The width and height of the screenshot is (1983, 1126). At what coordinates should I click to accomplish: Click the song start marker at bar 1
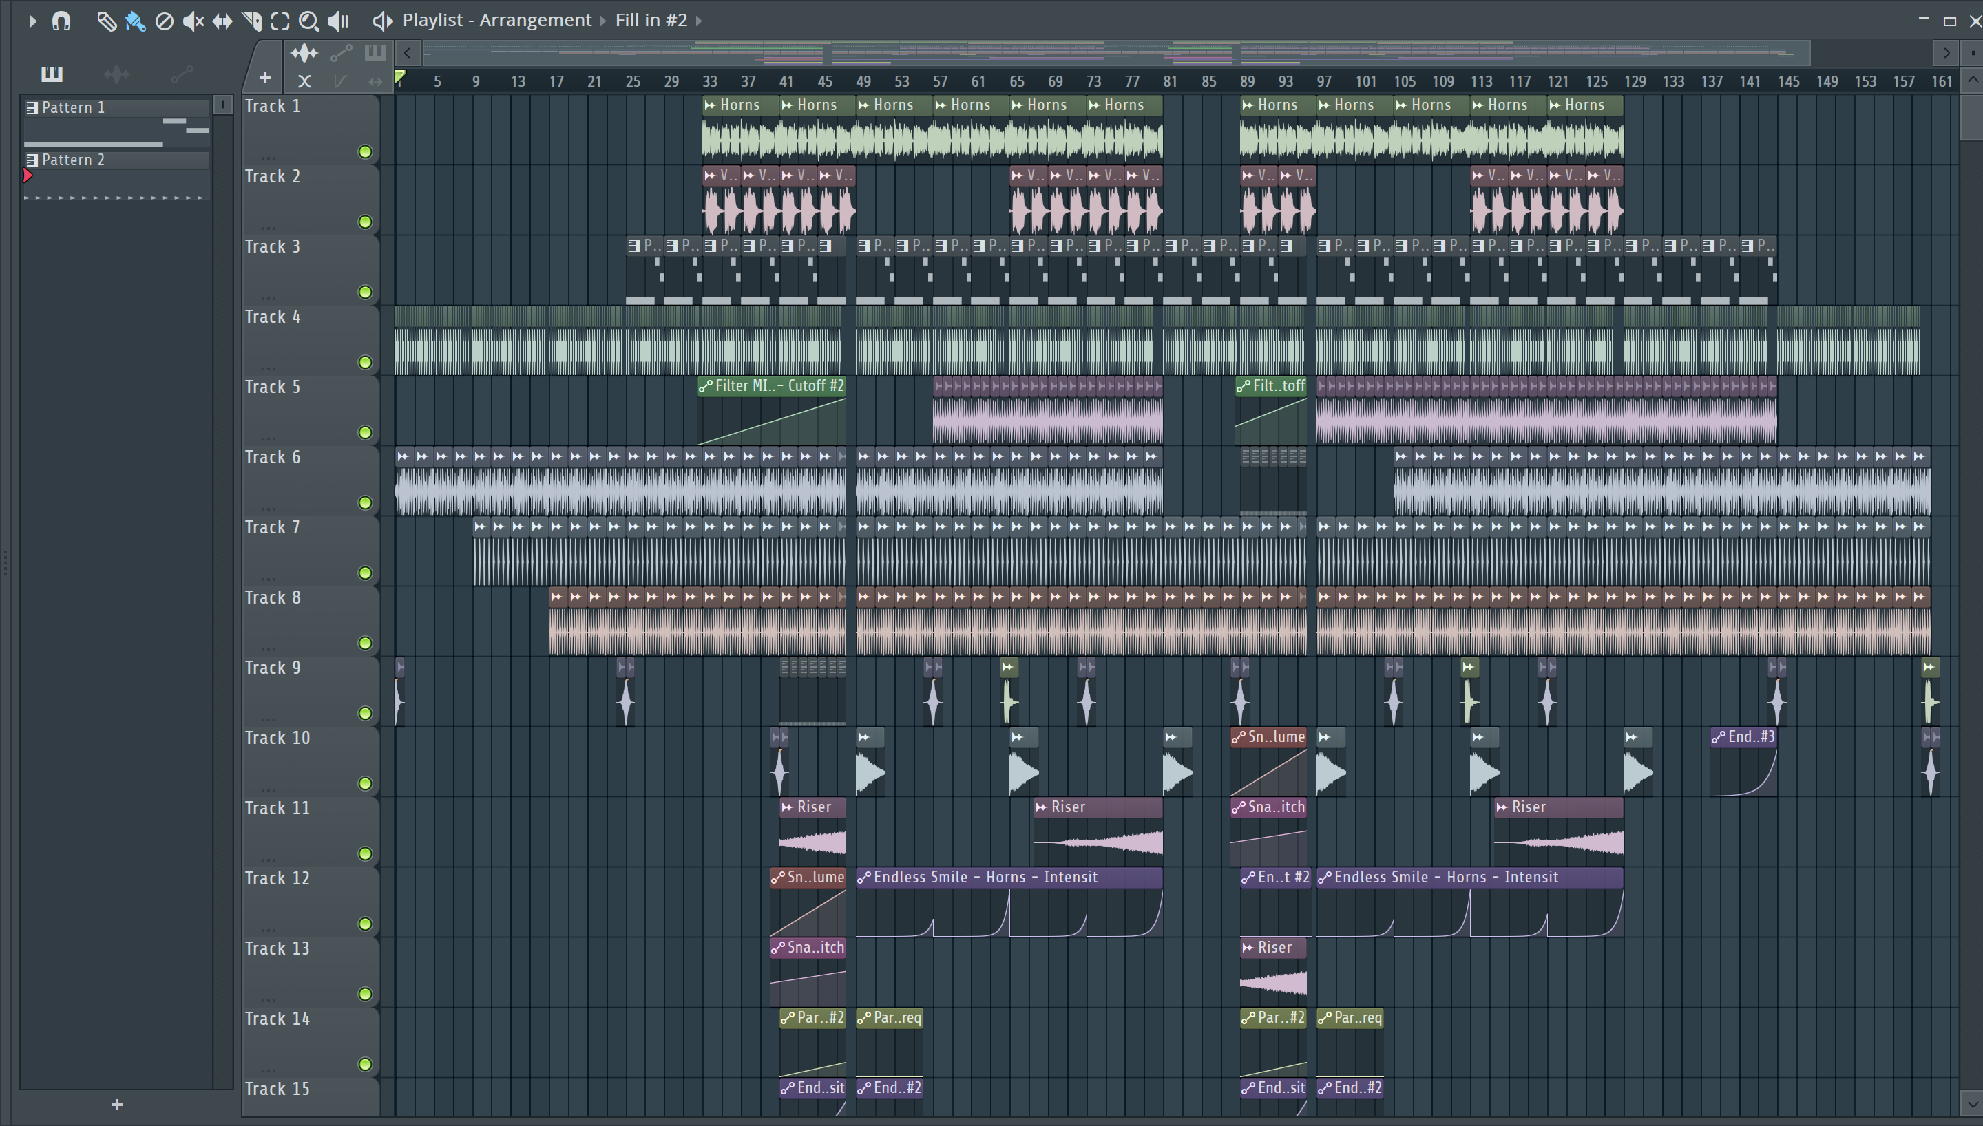(400, 77)
